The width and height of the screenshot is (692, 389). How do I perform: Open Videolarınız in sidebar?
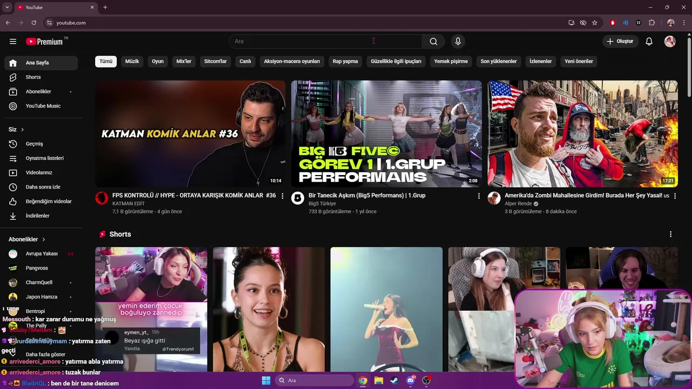point(41,172)
